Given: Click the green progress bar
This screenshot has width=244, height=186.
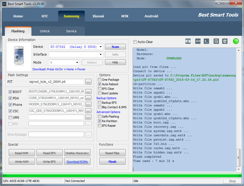Looking at the screenshot, I should tap(122, 175).
